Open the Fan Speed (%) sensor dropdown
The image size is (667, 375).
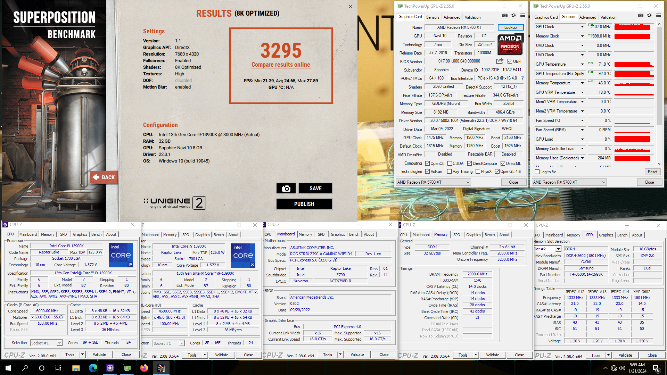582,120
